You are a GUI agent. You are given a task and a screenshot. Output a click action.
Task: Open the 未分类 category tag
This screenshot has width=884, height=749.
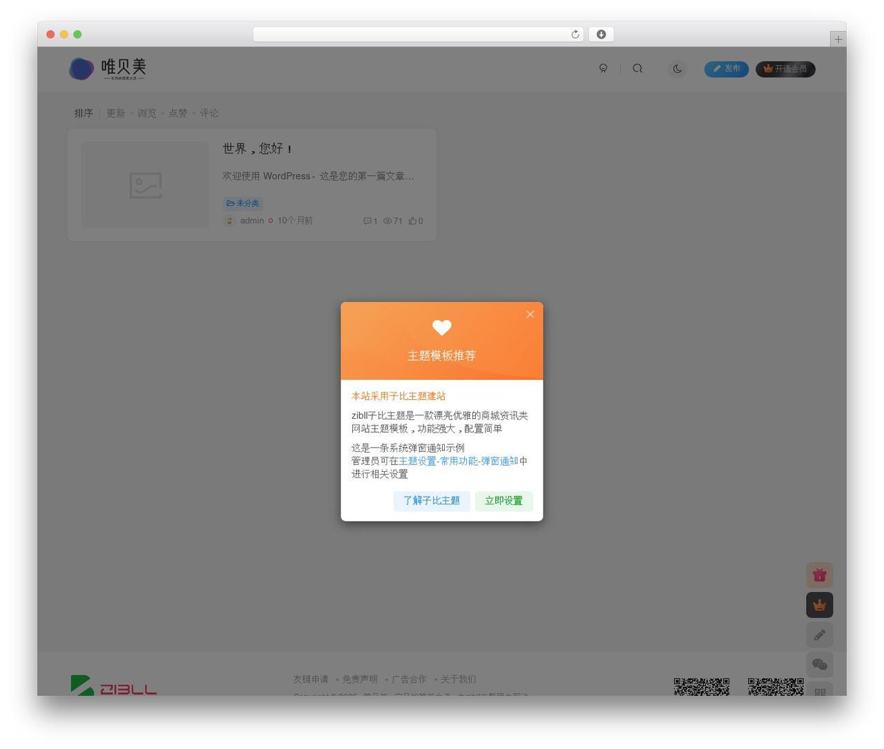[x=242, y=203]
